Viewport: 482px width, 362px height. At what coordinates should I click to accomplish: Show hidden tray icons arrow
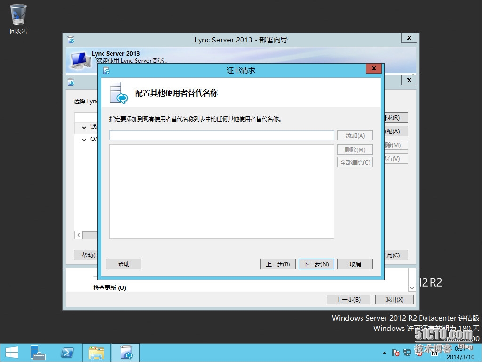[384, 353]
